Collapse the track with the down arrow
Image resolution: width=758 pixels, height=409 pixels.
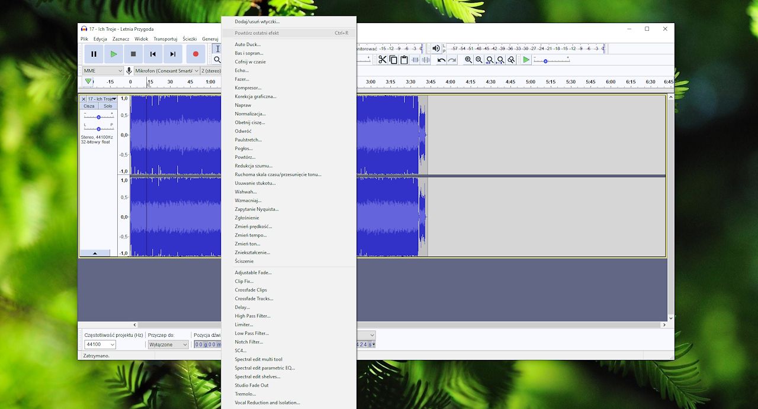click(95, 253)
